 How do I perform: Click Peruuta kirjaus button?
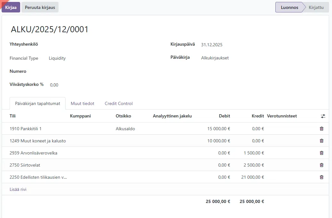click(x=40, y=7)
